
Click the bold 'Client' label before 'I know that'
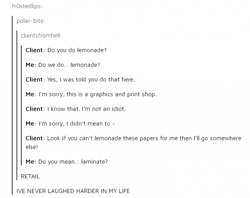34,109
